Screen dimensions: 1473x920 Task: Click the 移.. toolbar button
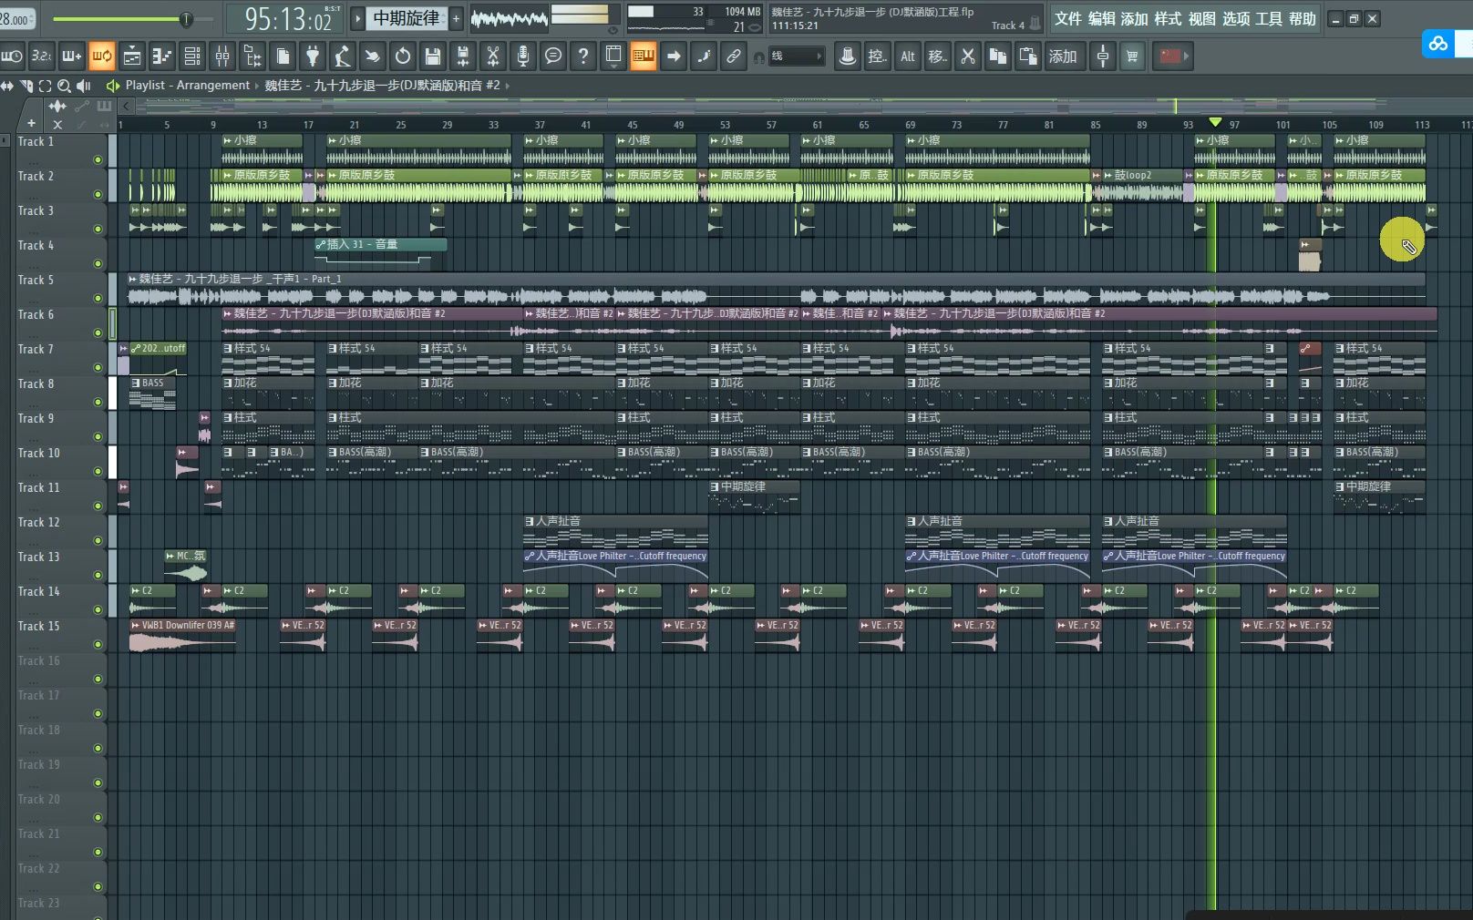pyautogui.click(x=938, y=56)
